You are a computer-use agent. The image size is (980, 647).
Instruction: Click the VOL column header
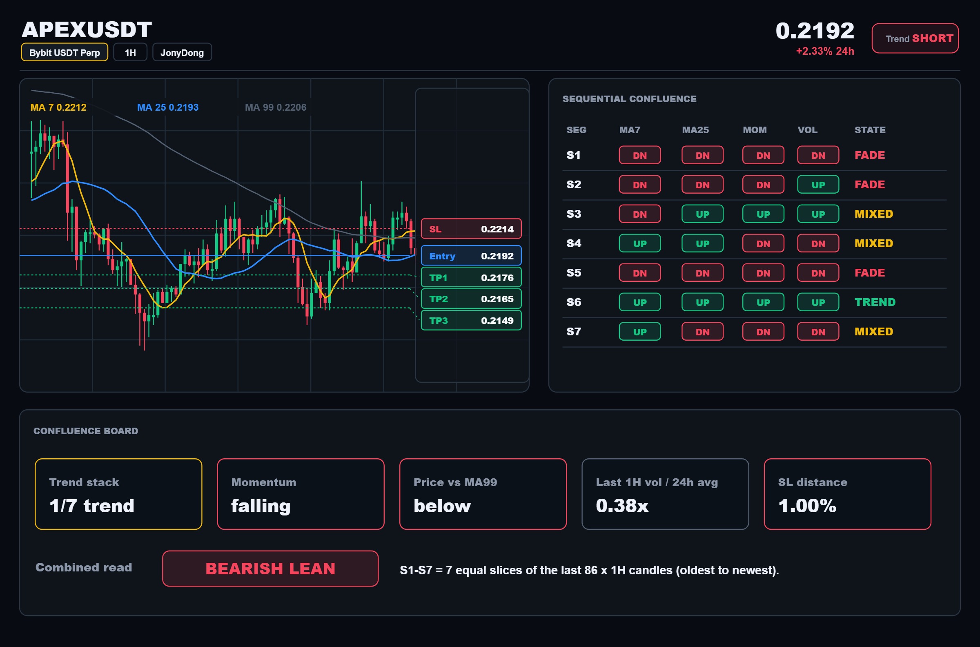(807, 130)
